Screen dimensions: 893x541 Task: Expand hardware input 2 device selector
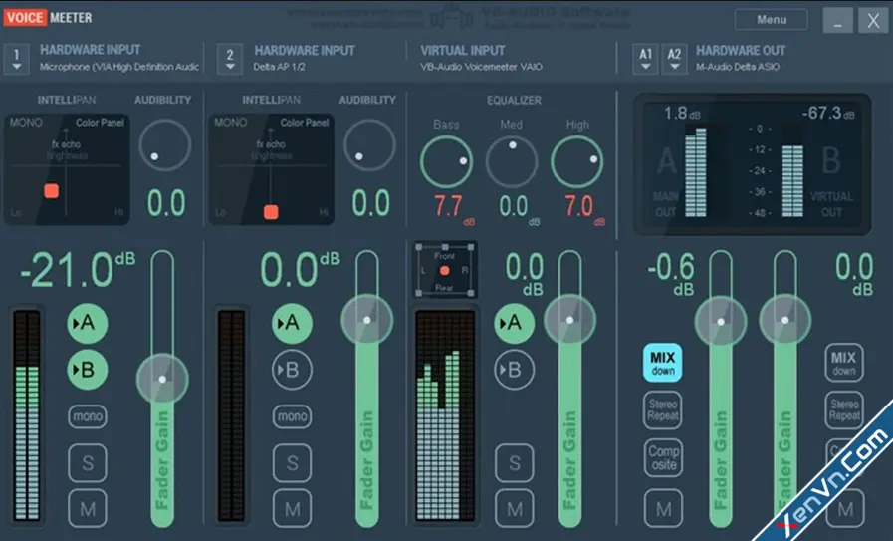point(230,59)
